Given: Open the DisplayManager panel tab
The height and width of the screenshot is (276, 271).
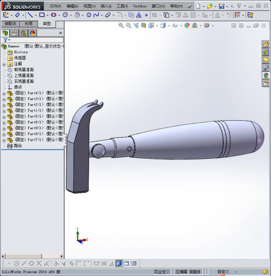Looking at the screenshot, I should pyautogui.click(x=32, y=33).
